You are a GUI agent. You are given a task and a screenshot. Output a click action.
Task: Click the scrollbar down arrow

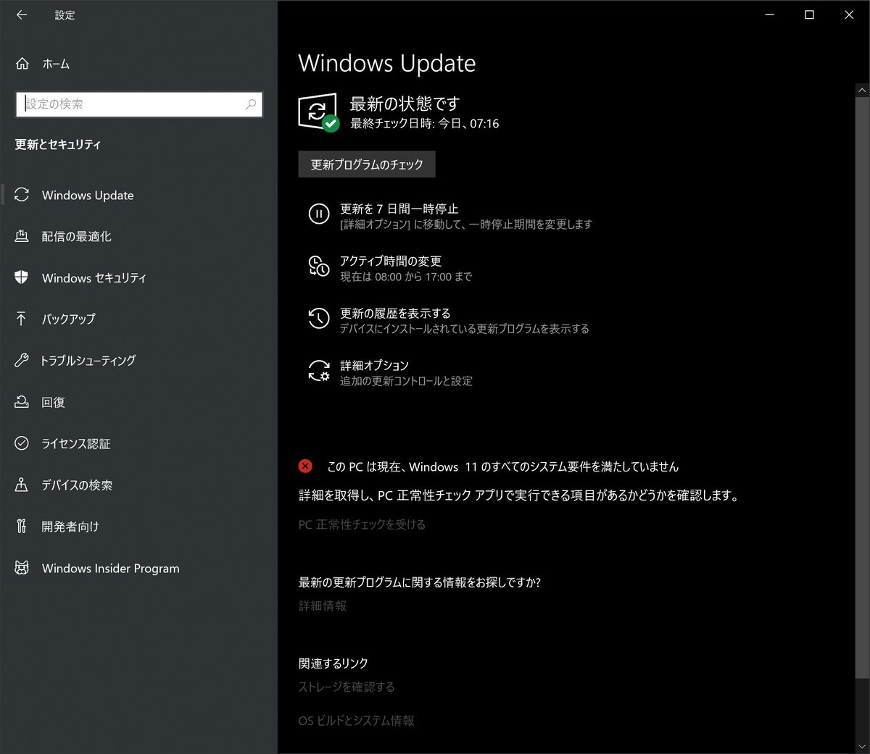tap(862, 747)
